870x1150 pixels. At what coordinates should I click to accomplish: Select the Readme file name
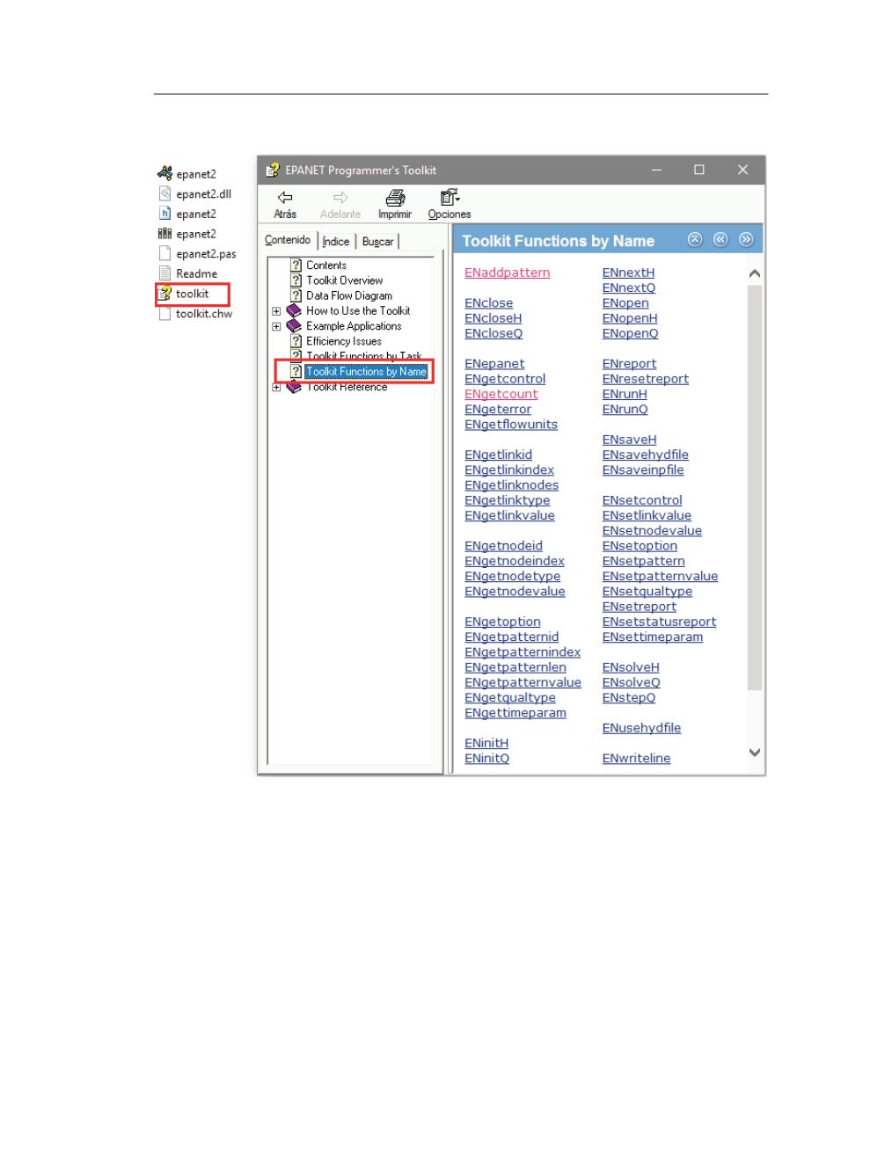(196, 273)
